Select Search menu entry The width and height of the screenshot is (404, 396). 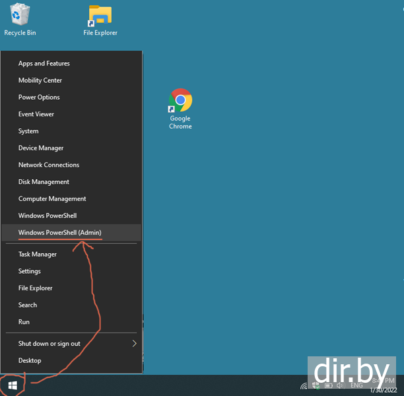click(71, 305)
